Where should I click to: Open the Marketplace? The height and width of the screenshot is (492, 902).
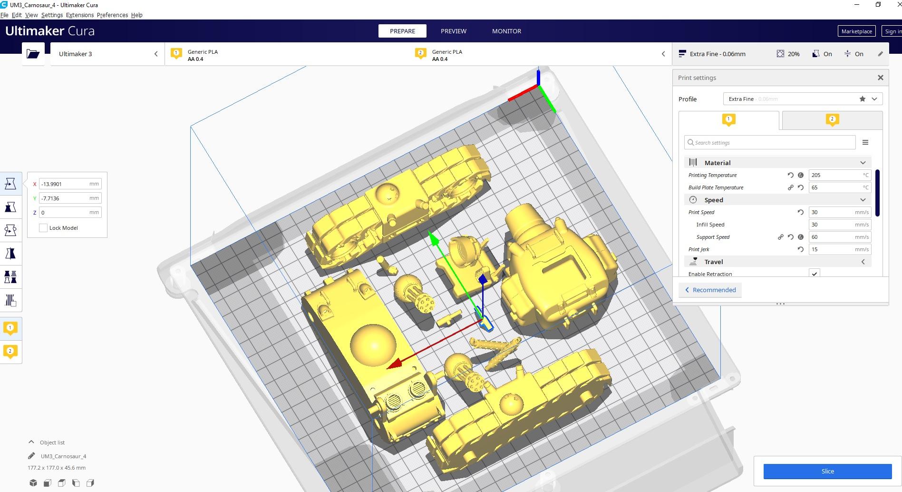point(856,31)
